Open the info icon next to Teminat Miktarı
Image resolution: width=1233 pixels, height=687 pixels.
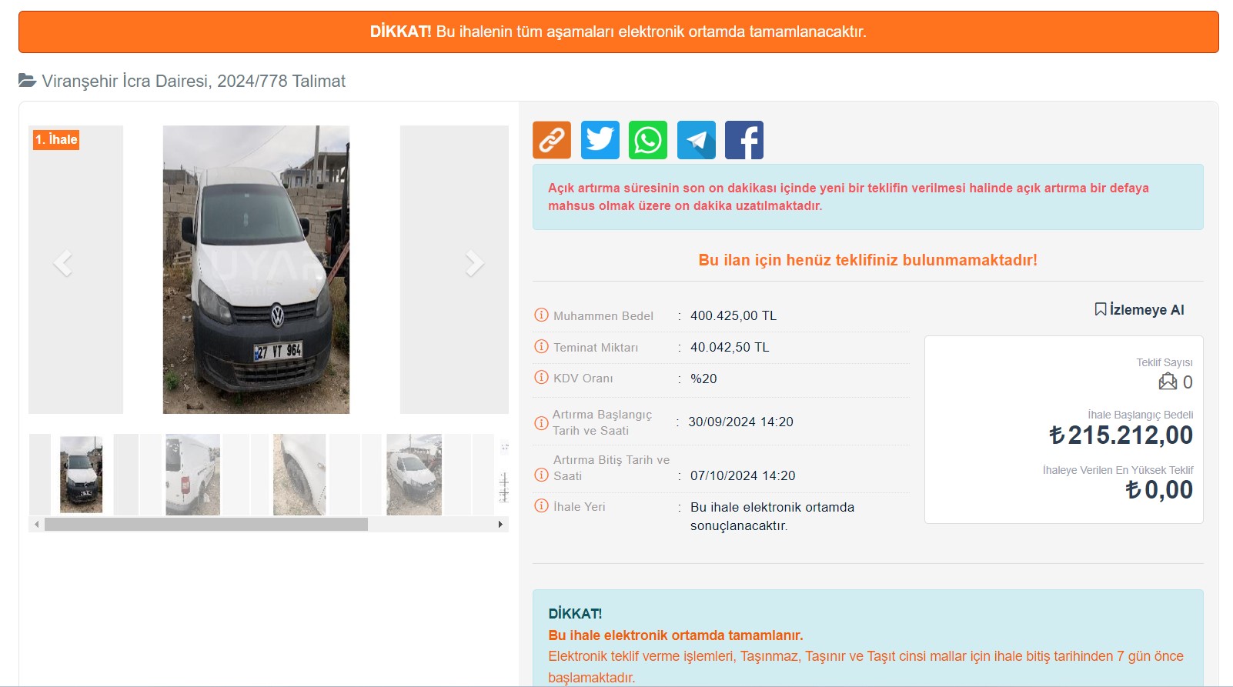click(x=541, y=347)
